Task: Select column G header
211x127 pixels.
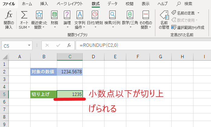Action: click(160, 57)
